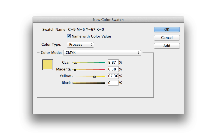Open the Color Mode CMYK dropdown
The height and width of the screenshot is (139, 218).
point(102,53)
